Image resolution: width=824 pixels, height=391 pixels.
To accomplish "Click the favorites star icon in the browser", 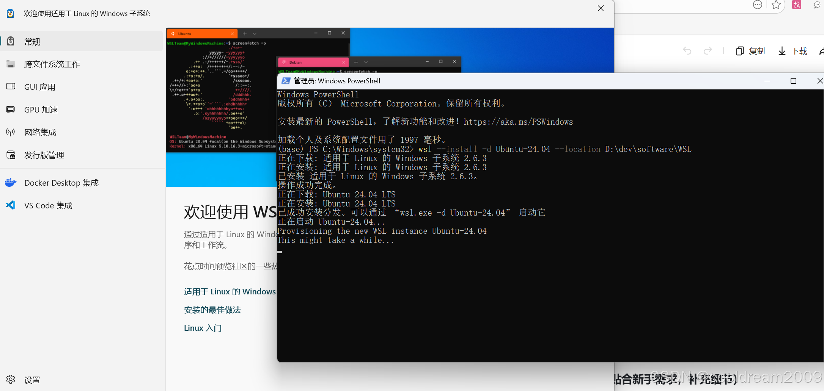I will [x=776, y=5].
